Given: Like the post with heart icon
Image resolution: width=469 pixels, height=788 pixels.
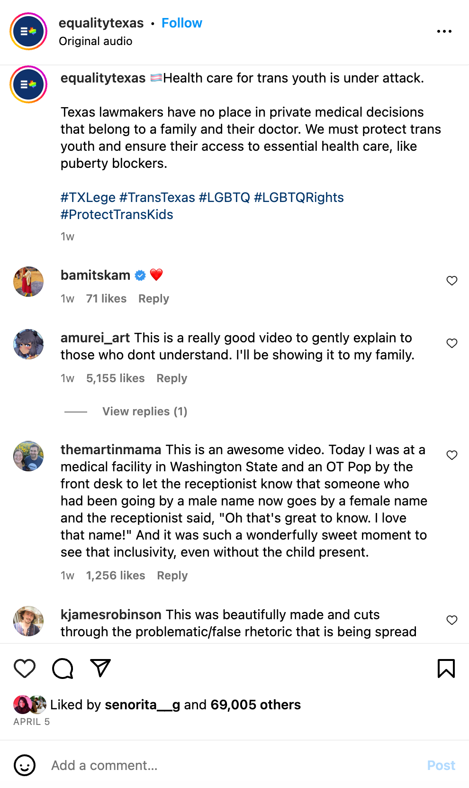Looking at the screenshot, I should [25, 669].
